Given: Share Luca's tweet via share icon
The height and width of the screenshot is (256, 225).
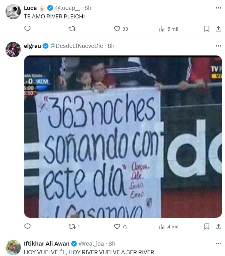Looking at the screenshot, I should click(x=218, y=29).
